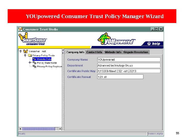
Task: Select Privacy Policy Deployment tree item
Action: 49,66
